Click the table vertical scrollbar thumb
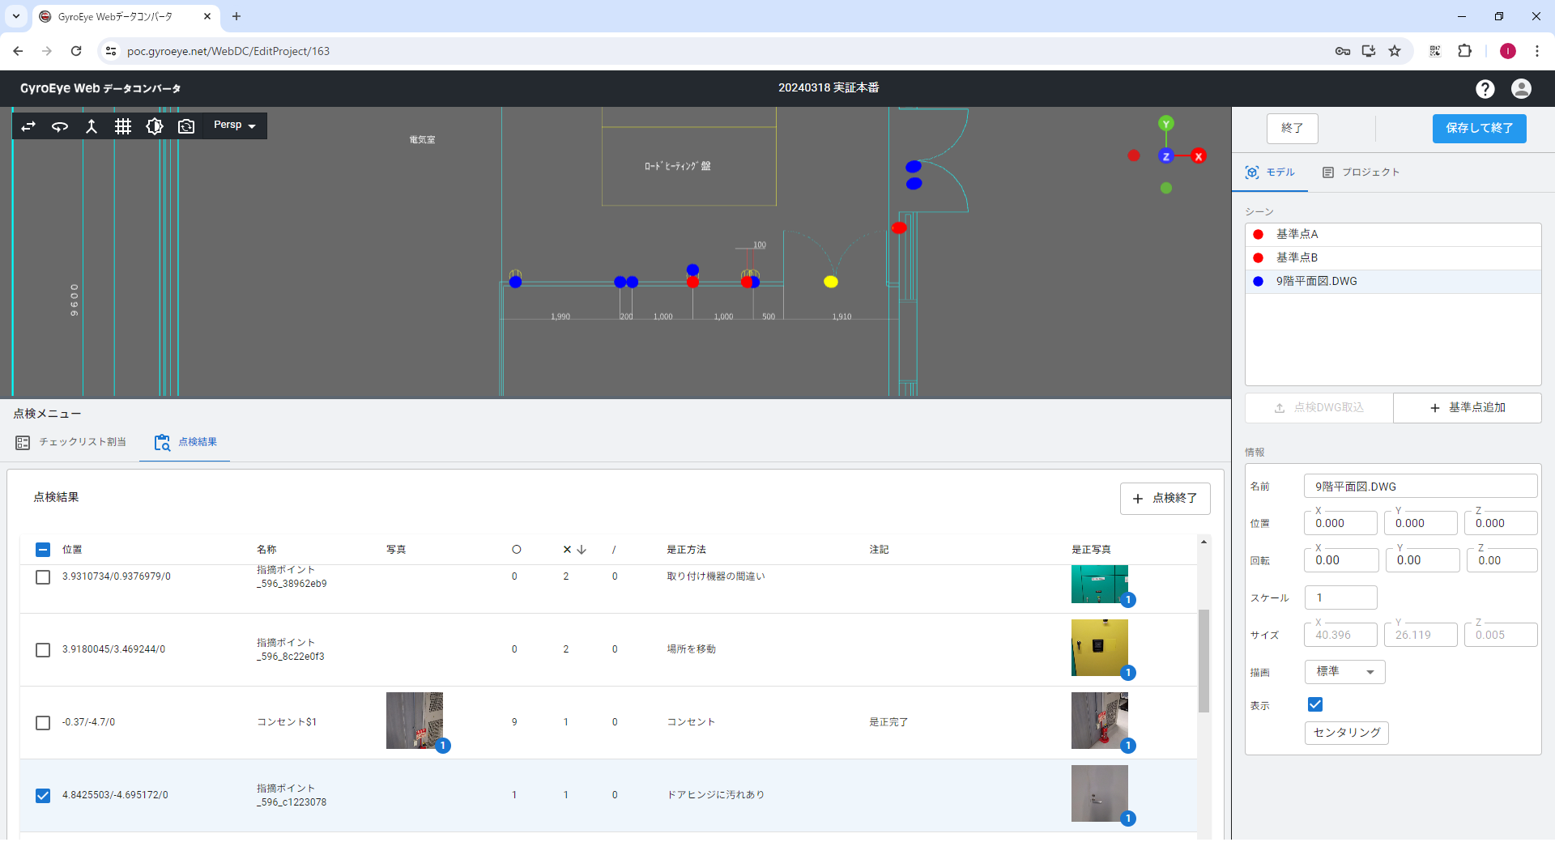Image resolution: width=1555 pixels, height=842 pixels. pos(1204,661)
